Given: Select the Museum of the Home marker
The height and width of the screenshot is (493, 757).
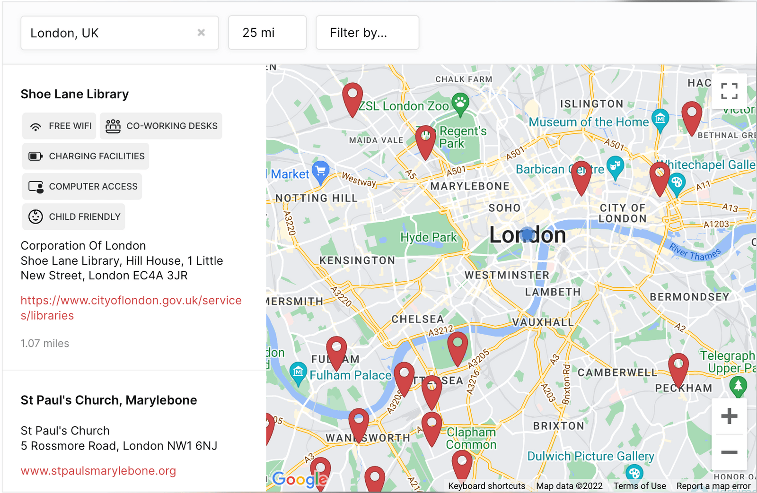Looking at the screenshot, I should [660, 118].
